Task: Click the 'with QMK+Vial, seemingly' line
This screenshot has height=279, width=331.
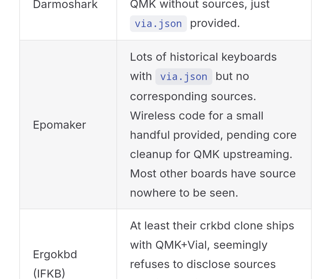Action: 199,245
